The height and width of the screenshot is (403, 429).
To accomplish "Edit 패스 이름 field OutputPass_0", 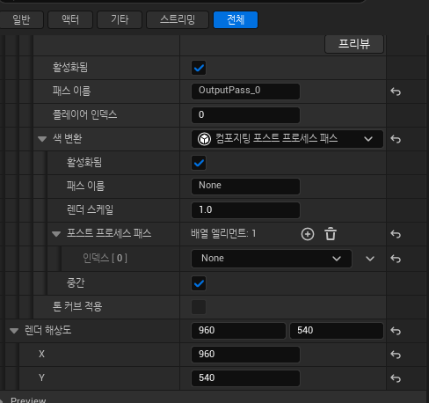I will click(245, 92).
